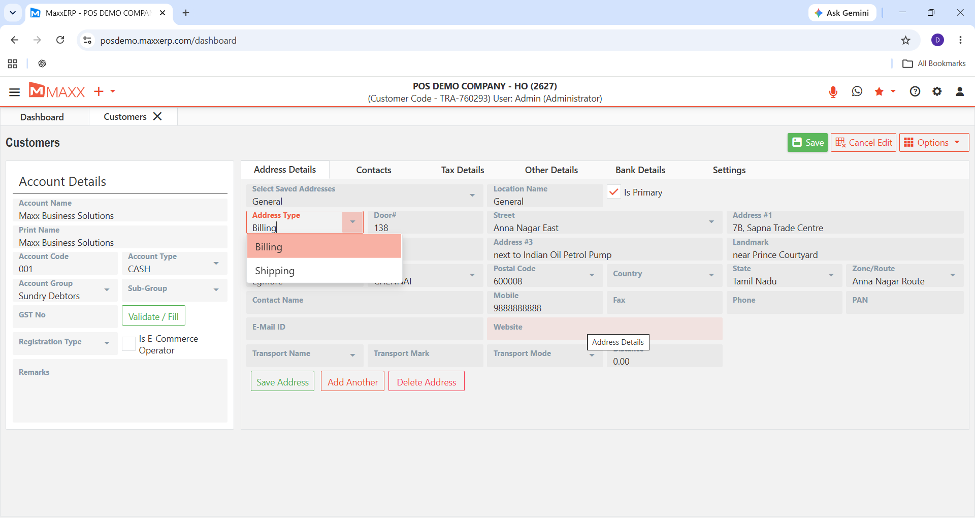975x518 pixels.
Task: Toggle Is E-Commerce Operator checkbox
Action: [128, 344]
